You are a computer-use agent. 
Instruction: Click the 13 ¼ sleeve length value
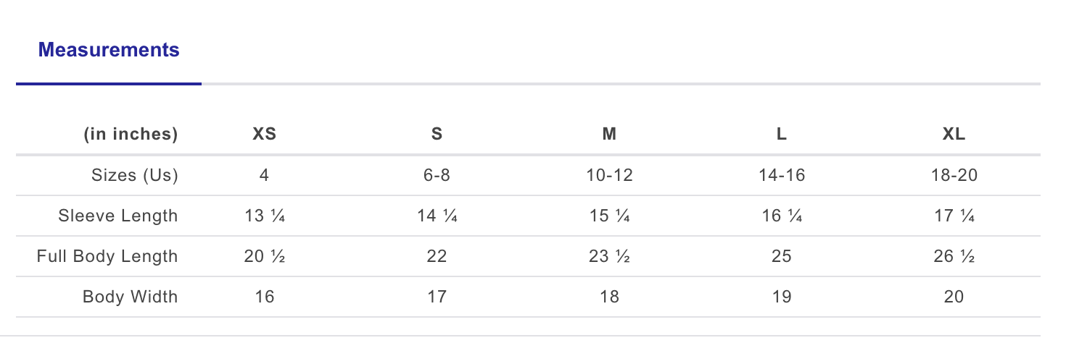(x=264, y=216)
